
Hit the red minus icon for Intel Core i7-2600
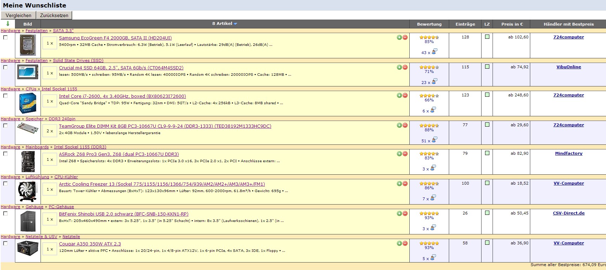click(x=405, y=95)
